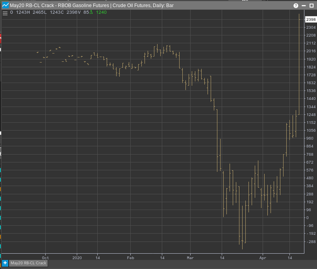317x269 pixels.
Task: Click the Apr date axis label
Action: tap(263, 258)
